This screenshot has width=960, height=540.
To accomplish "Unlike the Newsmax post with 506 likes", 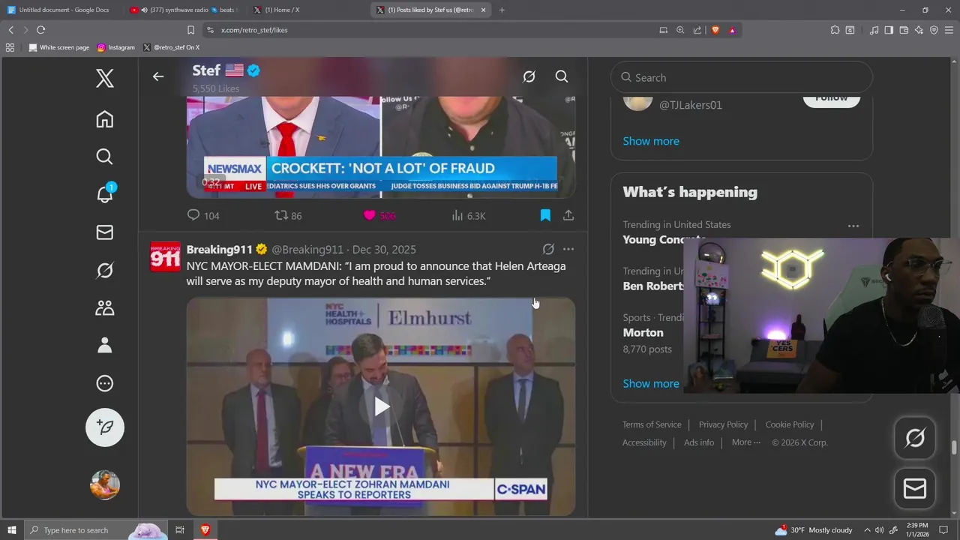I will [379, 215].
